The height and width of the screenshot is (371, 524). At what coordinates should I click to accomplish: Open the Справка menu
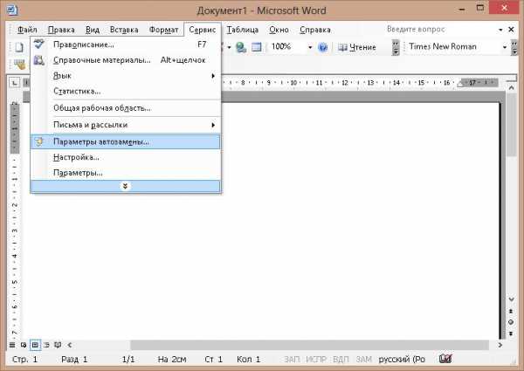point(314,30)
